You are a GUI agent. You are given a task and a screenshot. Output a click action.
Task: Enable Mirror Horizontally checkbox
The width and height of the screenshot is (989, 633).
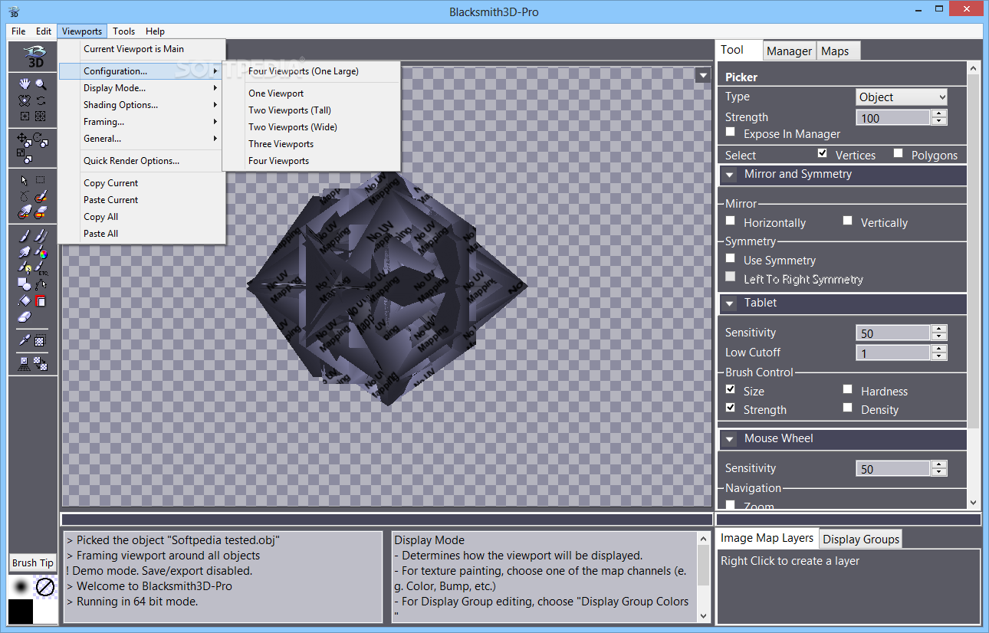(730, 221)
